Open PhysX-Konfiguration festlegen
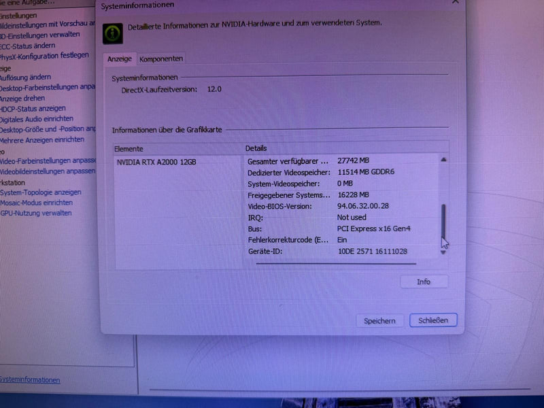The width and height of the screenshot is (544, 408). [44, 56]
